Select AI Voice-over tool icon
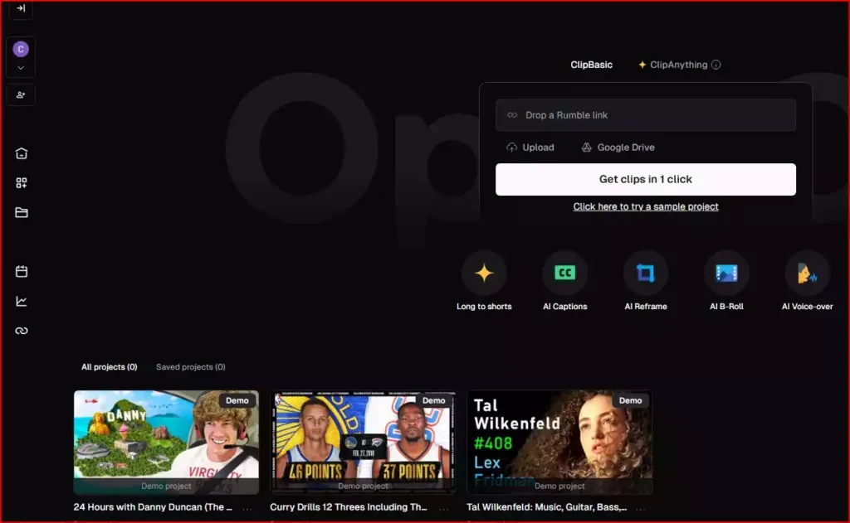Screen dimensions: 850x523 pos(807,273)
